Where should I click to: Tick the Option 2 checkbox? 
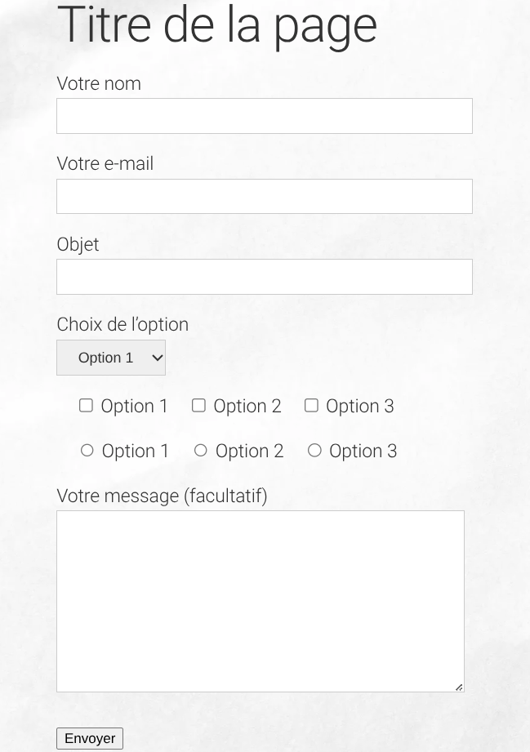pyautogui.click(x=198, y=405)
